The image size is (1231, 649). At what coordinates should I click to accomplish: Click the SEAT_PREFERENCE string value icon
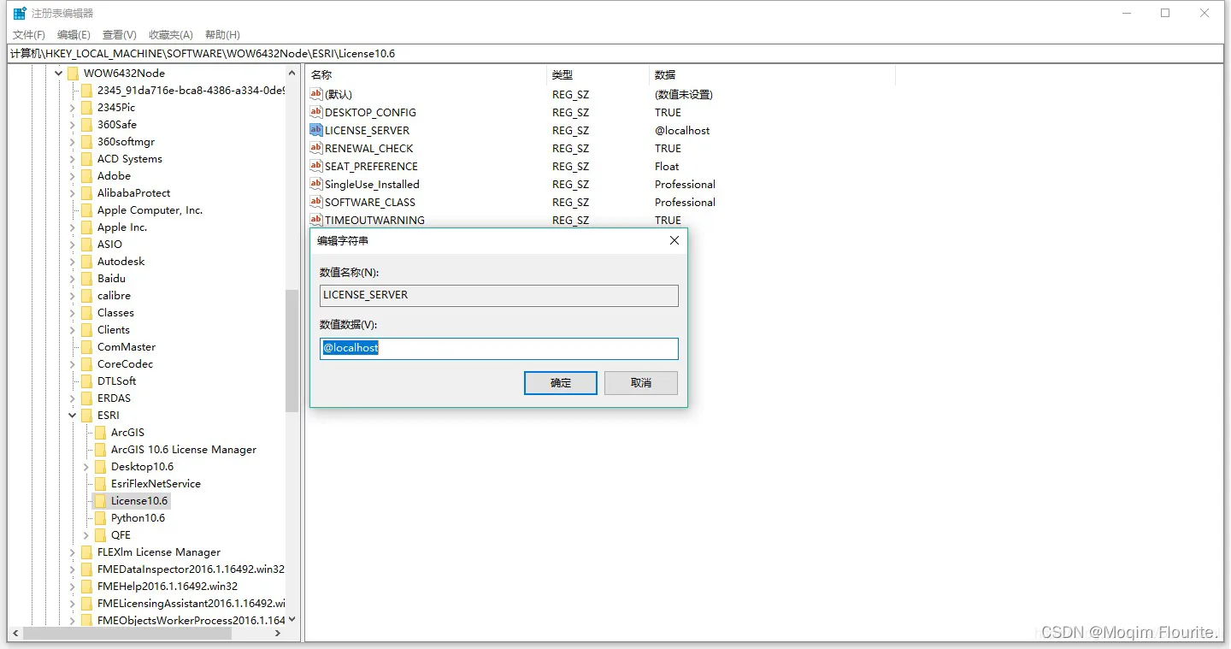(316, 166)
